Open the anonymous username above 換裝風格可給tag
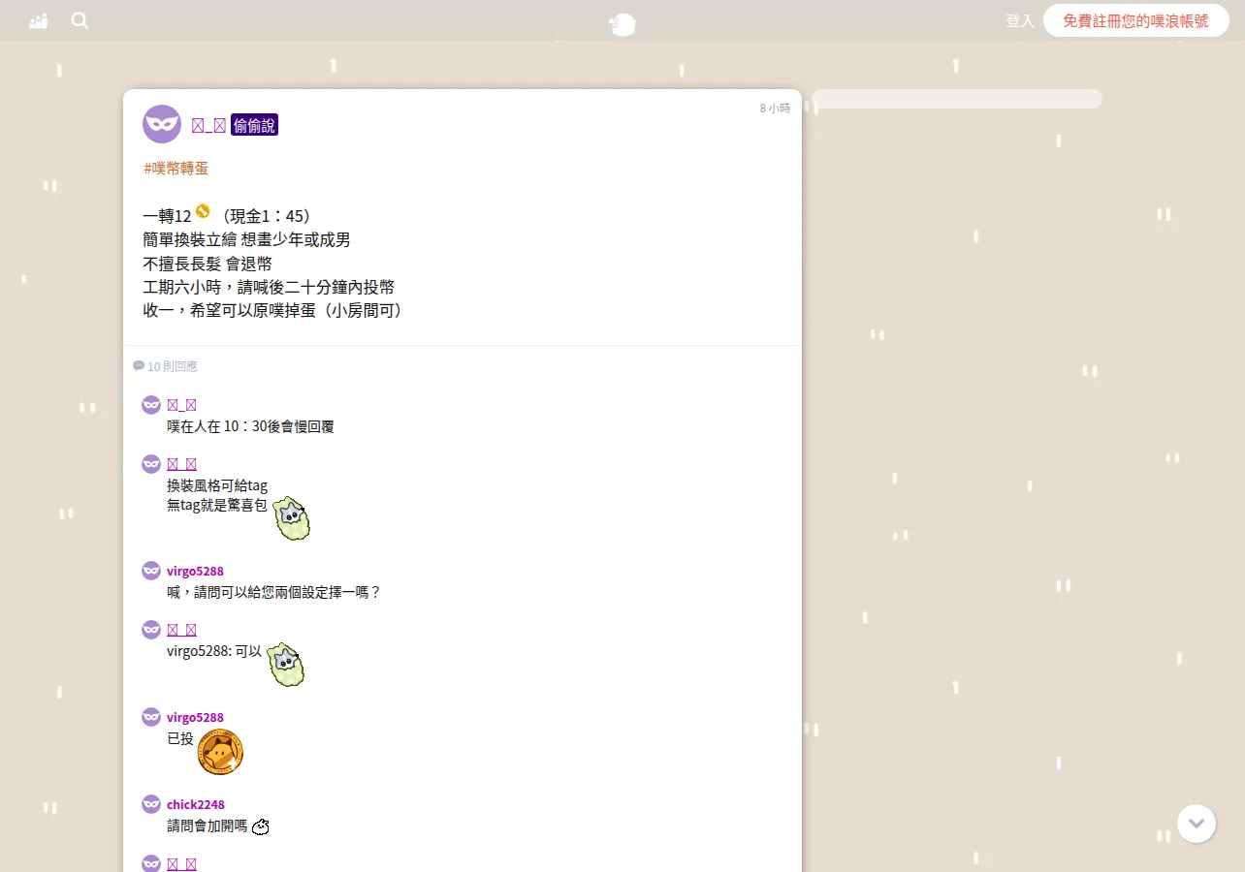This screenshot has height=872, width=1245. [181, 464]
